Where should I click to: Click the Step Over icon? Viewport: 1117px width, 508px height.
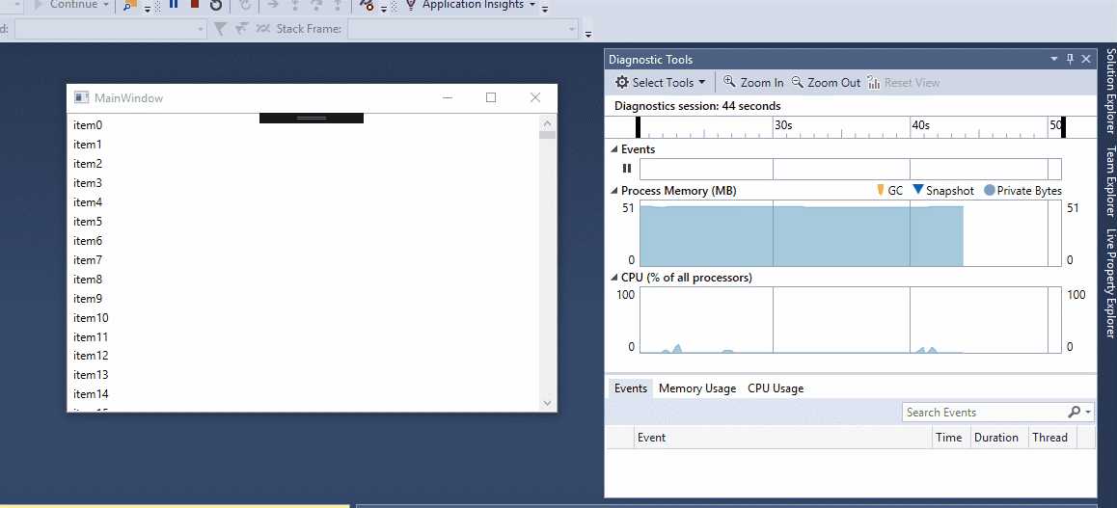(317, 5)
